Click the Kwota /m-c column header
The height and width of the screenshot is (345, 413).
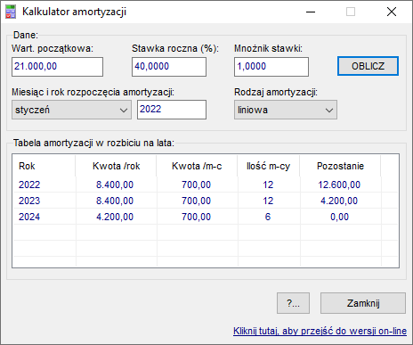coord(197,166)
